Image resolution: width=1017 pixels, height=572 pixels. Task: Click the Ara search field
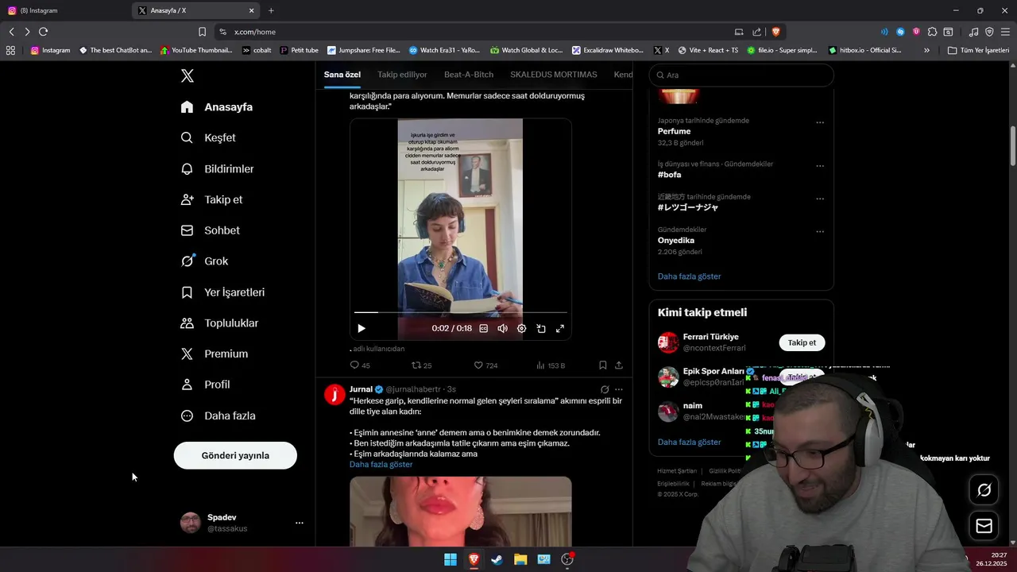741,75
